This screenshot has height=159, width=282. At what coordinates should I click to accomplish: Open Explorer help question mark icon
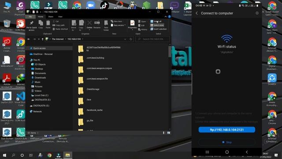169,17
